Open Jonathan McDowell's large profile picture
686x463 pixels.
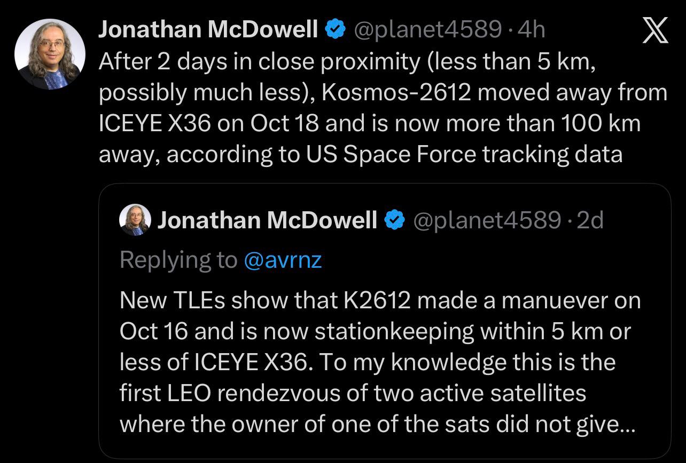coord(50,54)
